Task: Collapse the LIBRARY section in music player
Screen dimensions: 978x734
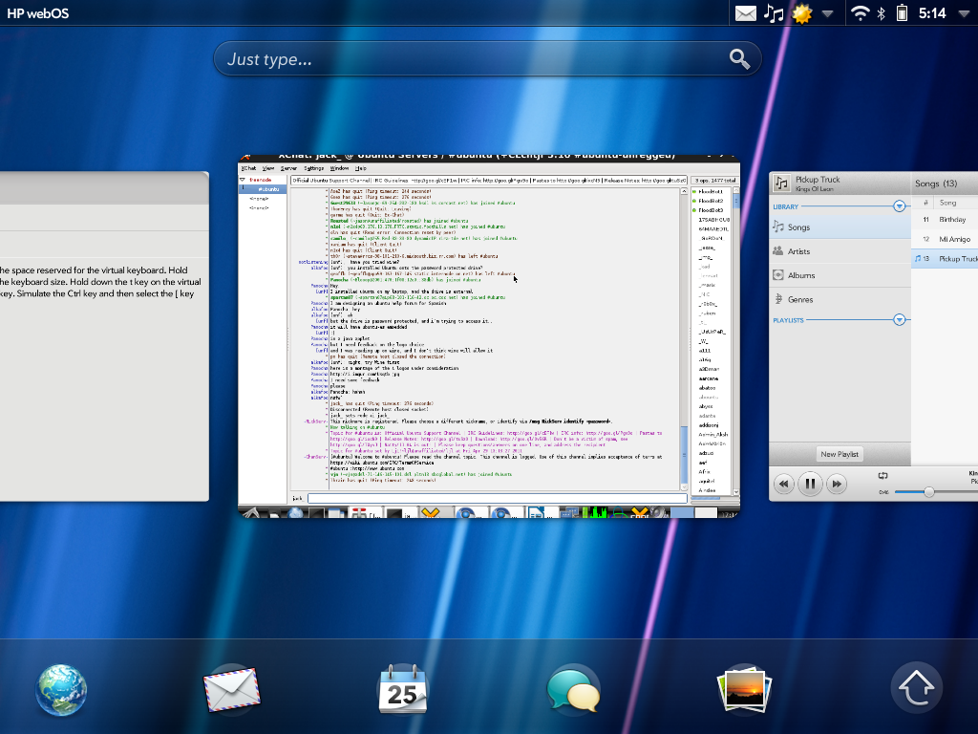Action: pyautogui.click(x=899, y=206)
